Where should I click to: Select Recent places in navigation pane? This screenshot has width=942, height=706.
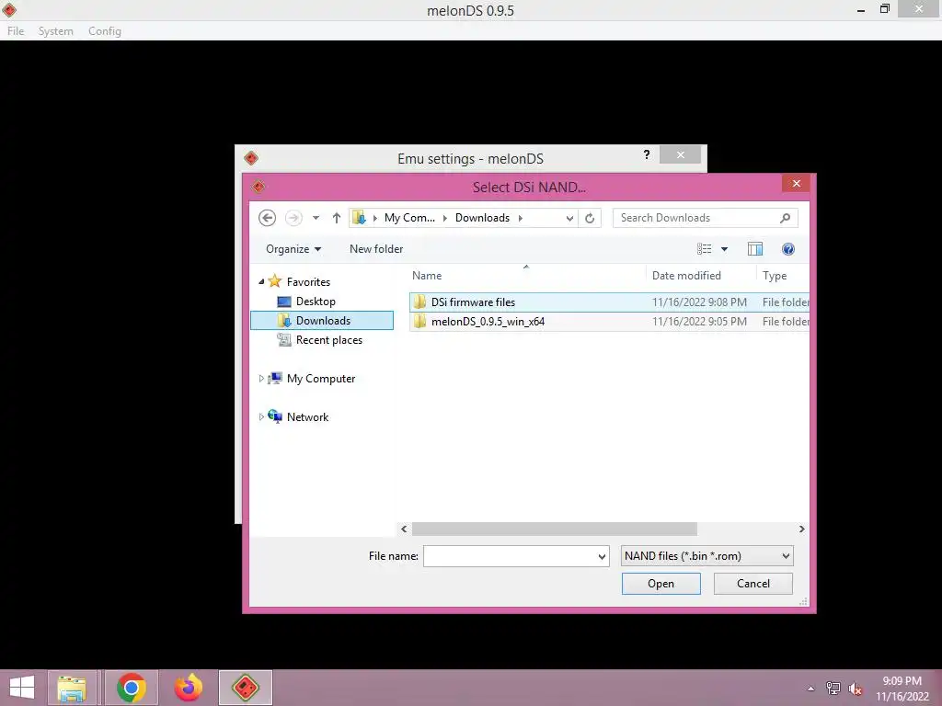pos(328,340)
